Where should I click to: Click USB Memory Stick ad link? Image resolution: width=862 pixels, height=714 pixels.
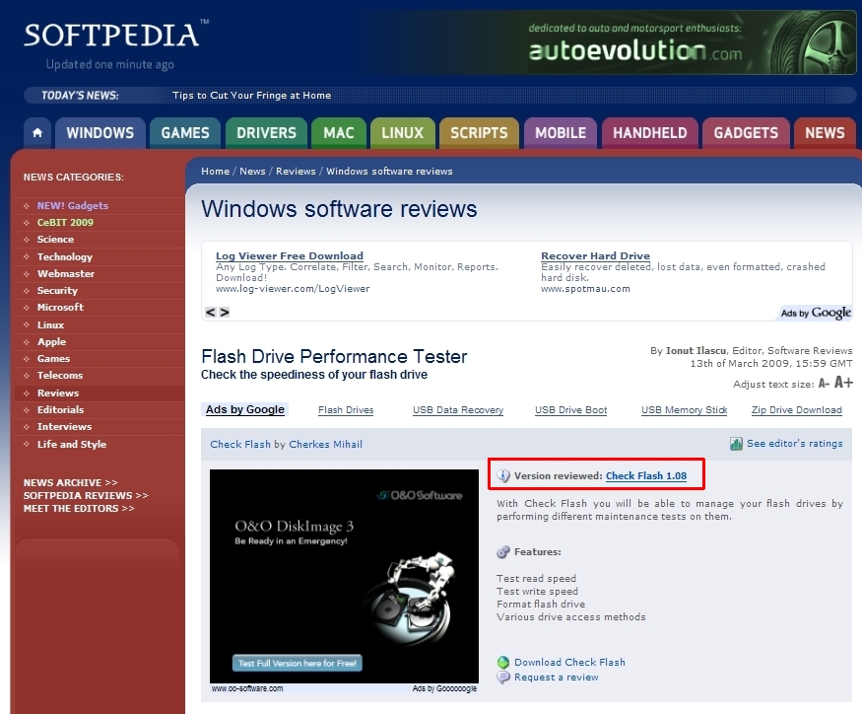(x=684, y=410)
